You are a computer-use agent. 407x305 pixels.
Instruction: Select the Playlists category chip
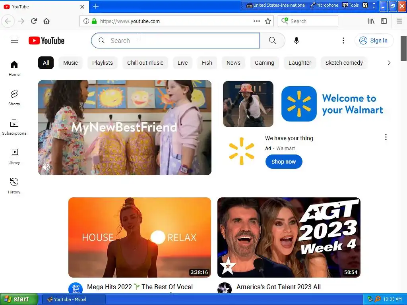point(103,63)
